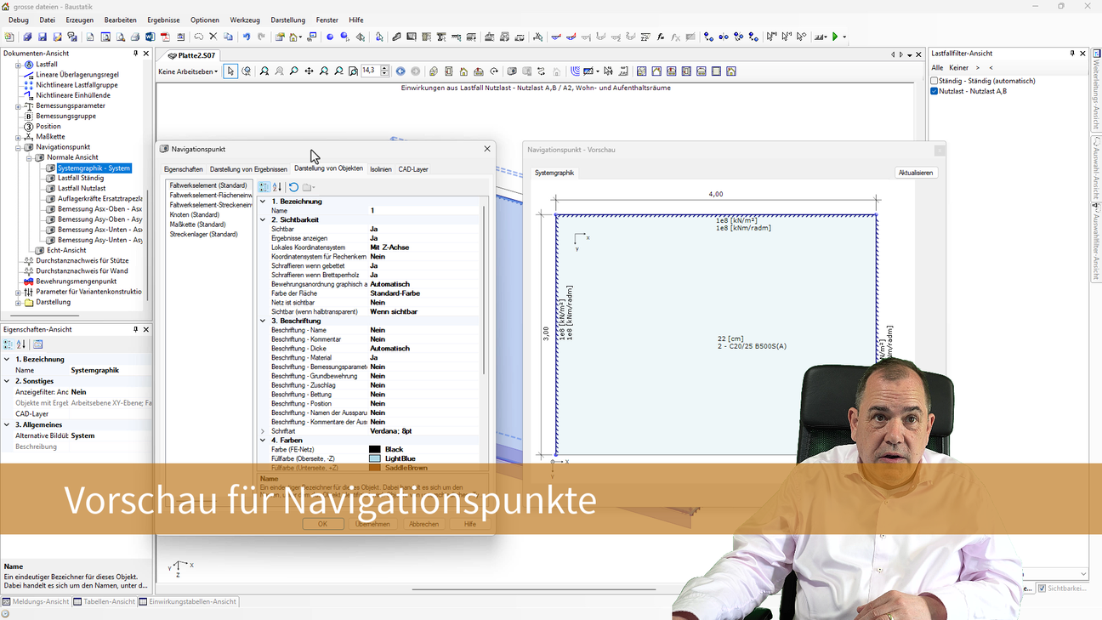
Task: Click the PDF export icon
Action: [x=165, y=37]
